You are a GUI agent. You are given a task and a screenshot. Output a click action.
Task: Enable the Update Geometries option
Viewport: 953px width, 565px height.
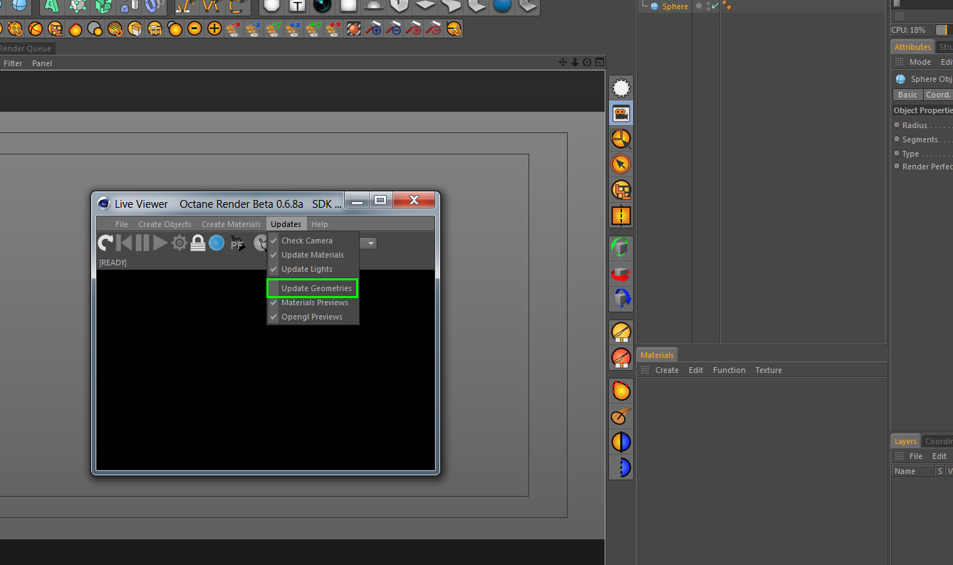[x=313, y=288]
